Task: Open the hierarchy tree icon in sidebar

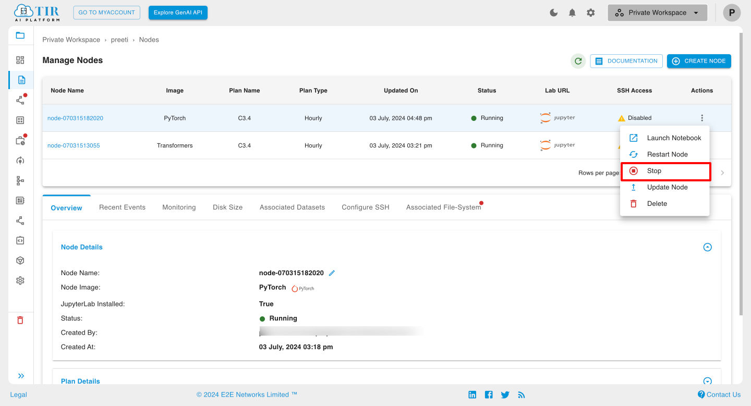Action: click(20, 180)
